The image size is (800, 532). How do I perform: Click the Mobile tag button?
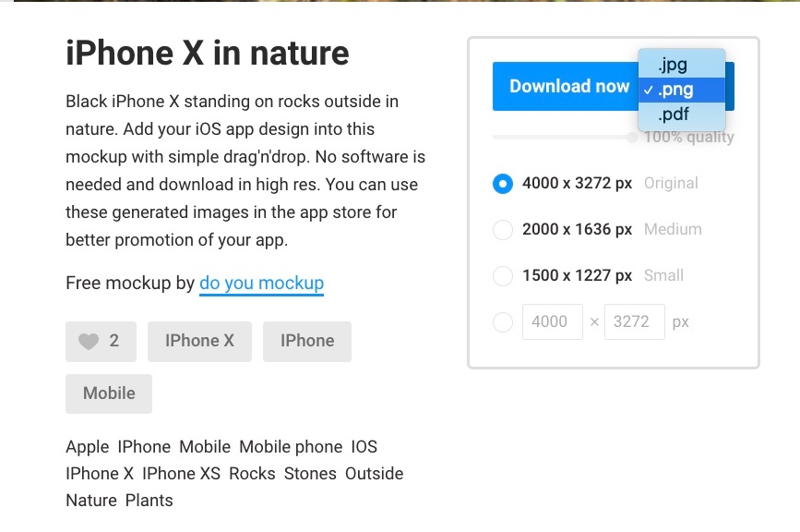109,393
